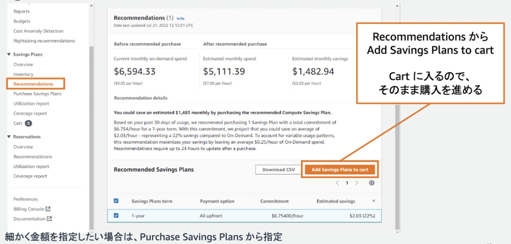Select Savings Plans Utilization report

tap(31, 104)
